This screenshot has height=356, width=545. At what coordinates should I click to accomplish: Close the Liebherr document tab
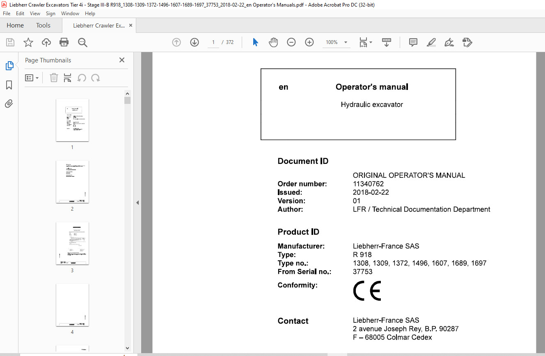tap(131, 25)
